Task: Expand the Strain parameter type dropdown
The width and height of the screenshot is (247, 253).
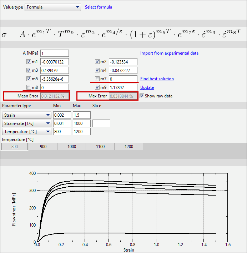Action: 27,115
